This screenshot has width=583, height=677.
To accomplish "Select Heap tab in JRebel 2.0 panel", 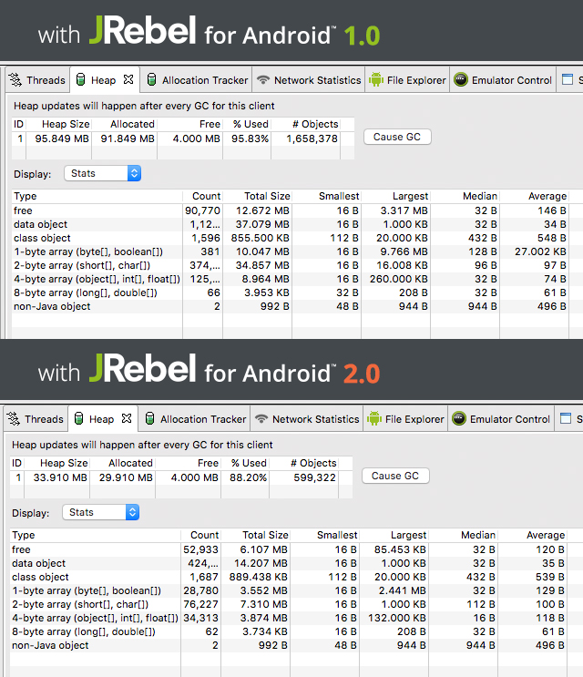I will (101, 419).
